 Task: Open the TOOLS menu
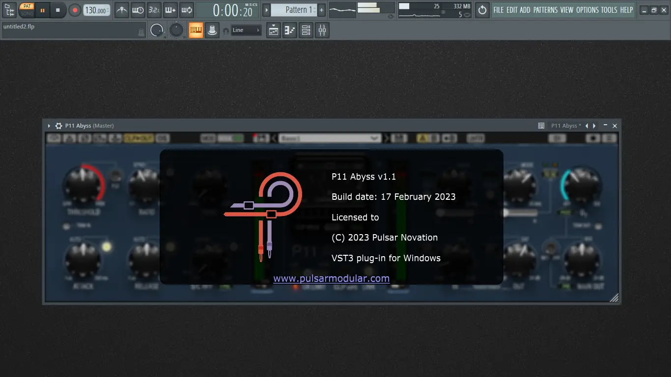[609, 10]
